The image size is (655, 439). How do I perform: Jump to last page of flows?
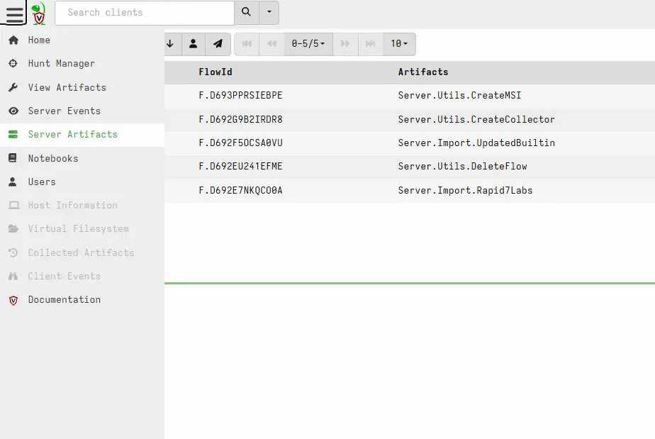[370, 44]
